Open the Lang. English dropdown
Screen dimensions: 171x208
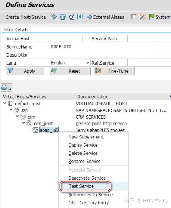point(70,63)
